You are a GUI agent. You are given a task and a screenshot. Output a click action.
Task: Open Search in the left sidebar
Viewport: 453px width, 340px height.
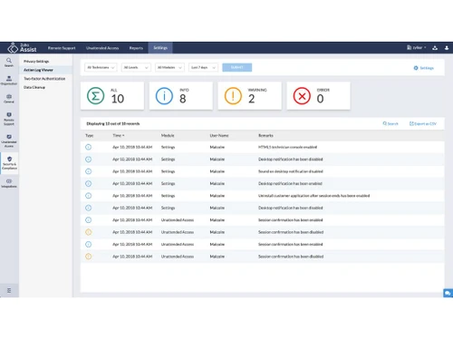9,62
